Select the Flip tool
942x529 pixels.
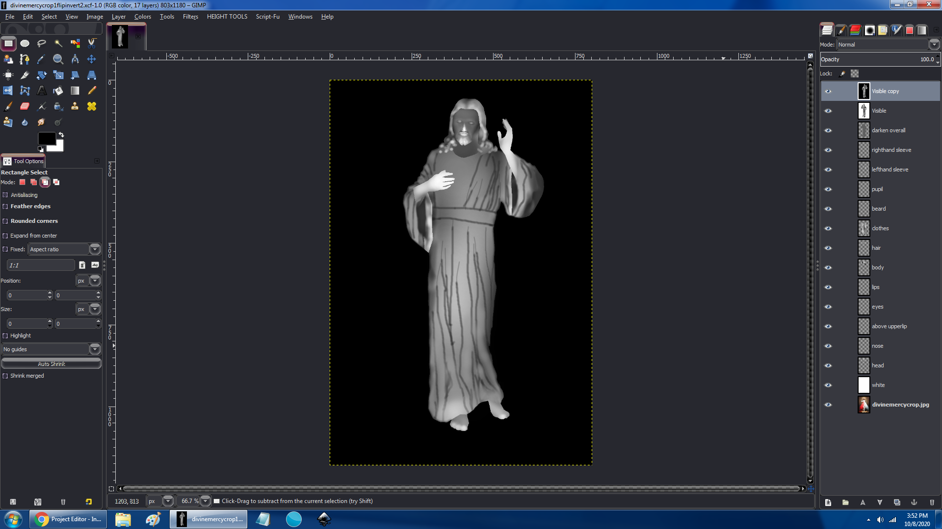[x=8, y=91]
